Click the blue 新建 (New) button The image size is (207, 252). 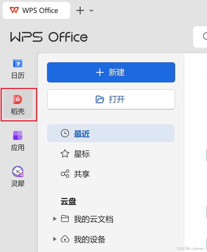pyautogui.click(x=111, y=72)
